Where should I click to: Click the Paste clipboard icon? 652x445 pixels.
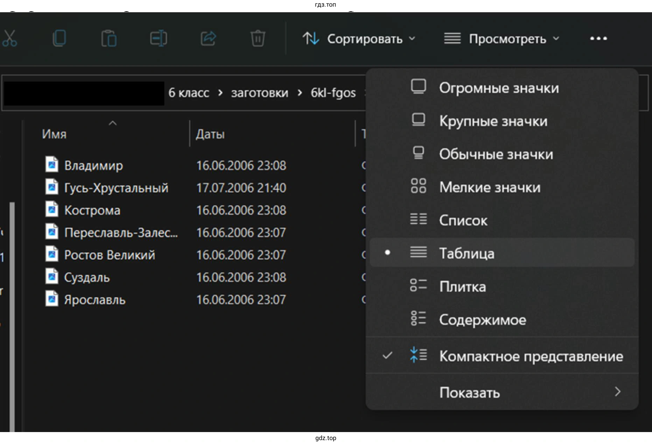coord(109,38)
